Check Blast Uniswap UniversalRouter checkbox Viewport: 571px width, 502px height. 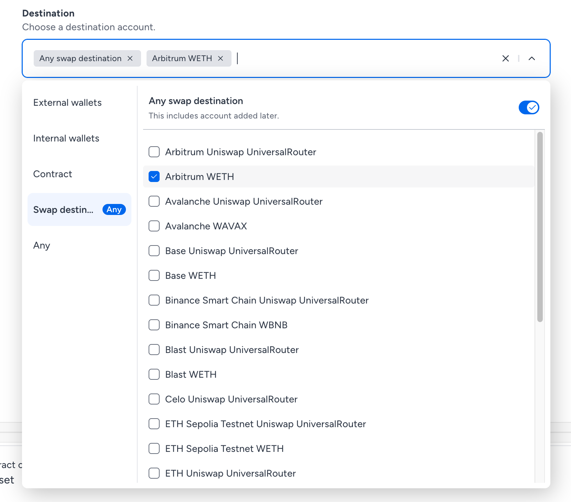tap(154, 350)
